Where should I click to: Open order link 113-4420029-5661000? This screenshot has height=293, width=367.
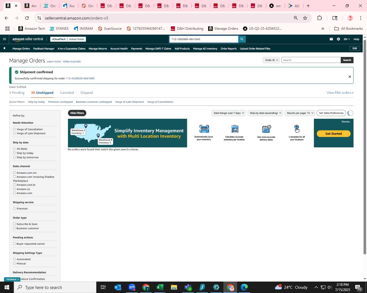click(80, 78)
